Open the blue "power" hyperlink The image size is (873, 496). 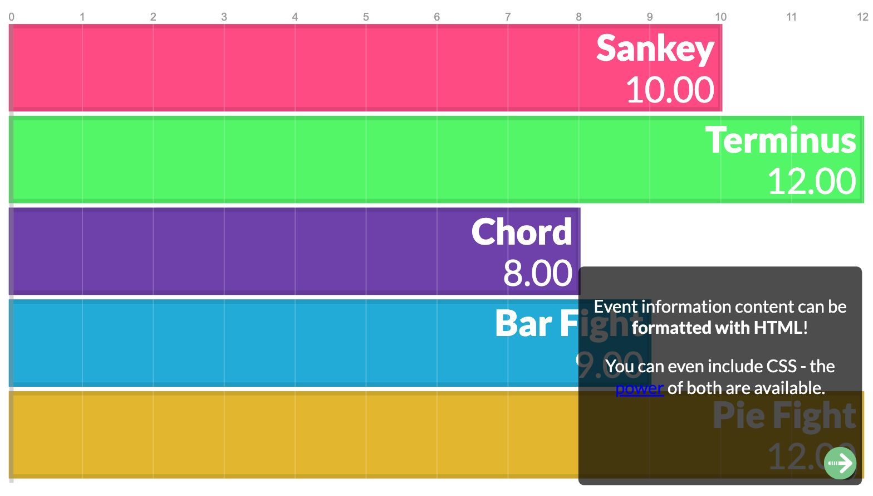coord(639,388)
